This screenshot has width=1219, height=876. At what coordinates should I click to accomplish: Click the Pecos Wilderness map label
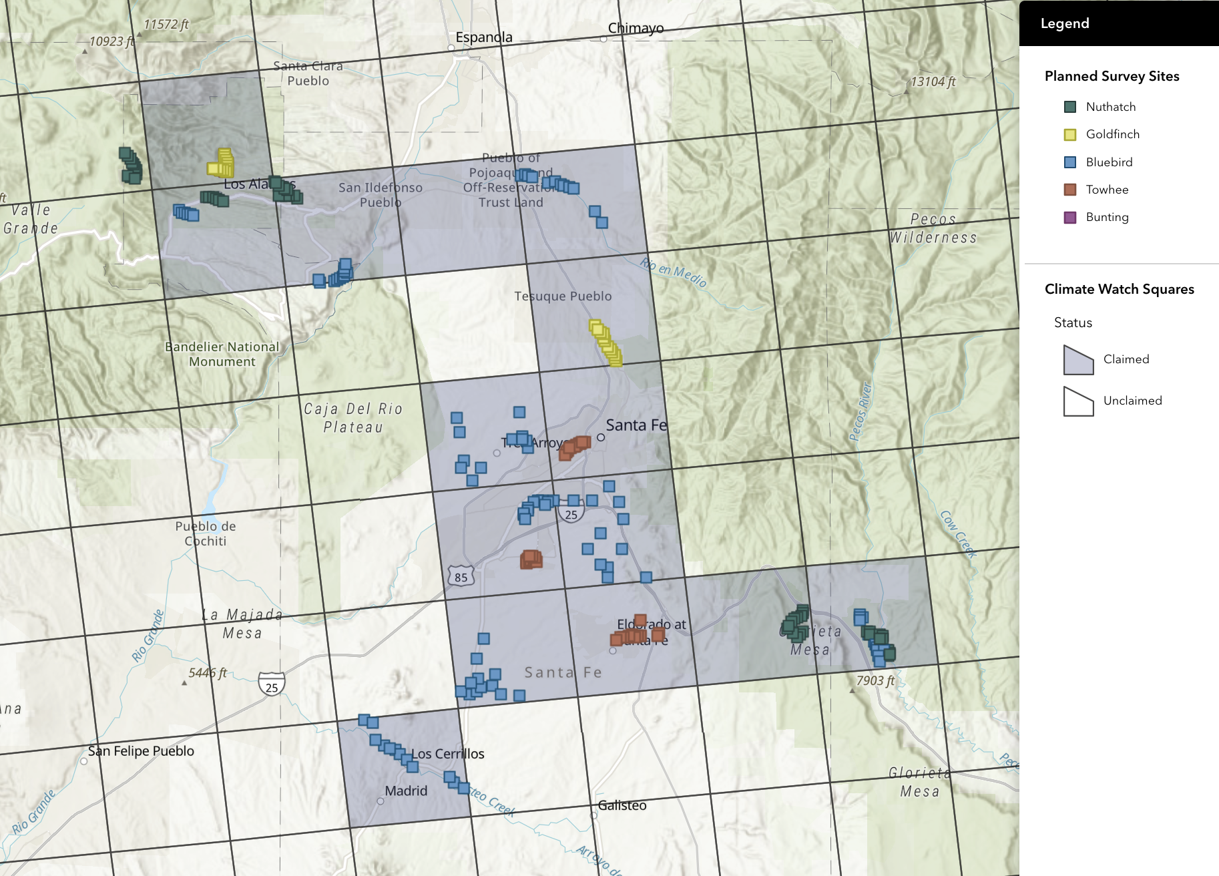pyautogui.click(x=933, y=228)
